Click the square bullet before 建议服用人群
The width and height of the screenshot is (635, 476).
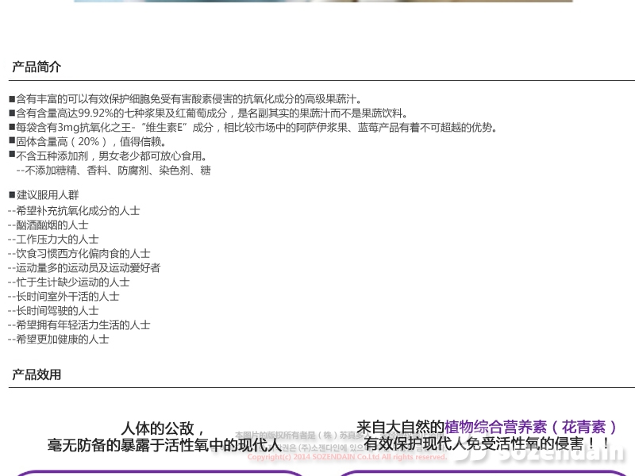tap(12, 195)
